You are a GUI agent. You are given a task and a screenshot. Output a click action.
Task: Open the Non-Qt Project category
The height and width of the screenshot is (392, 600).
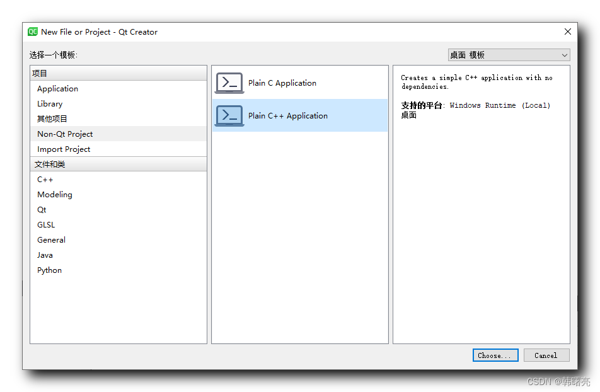[x=65, y=134]
